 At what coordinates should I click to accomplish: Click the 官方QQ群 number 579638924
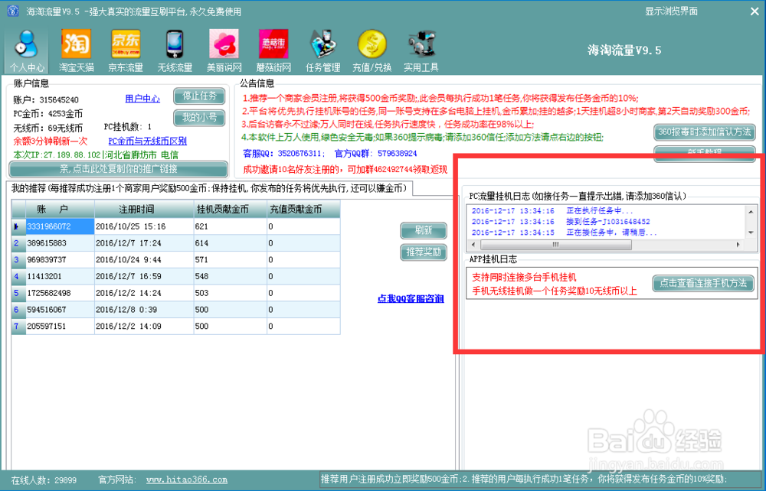397,153
